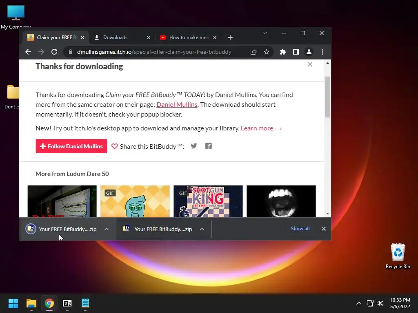
Task: Open the network status tray icon
Action: point(370,303)
